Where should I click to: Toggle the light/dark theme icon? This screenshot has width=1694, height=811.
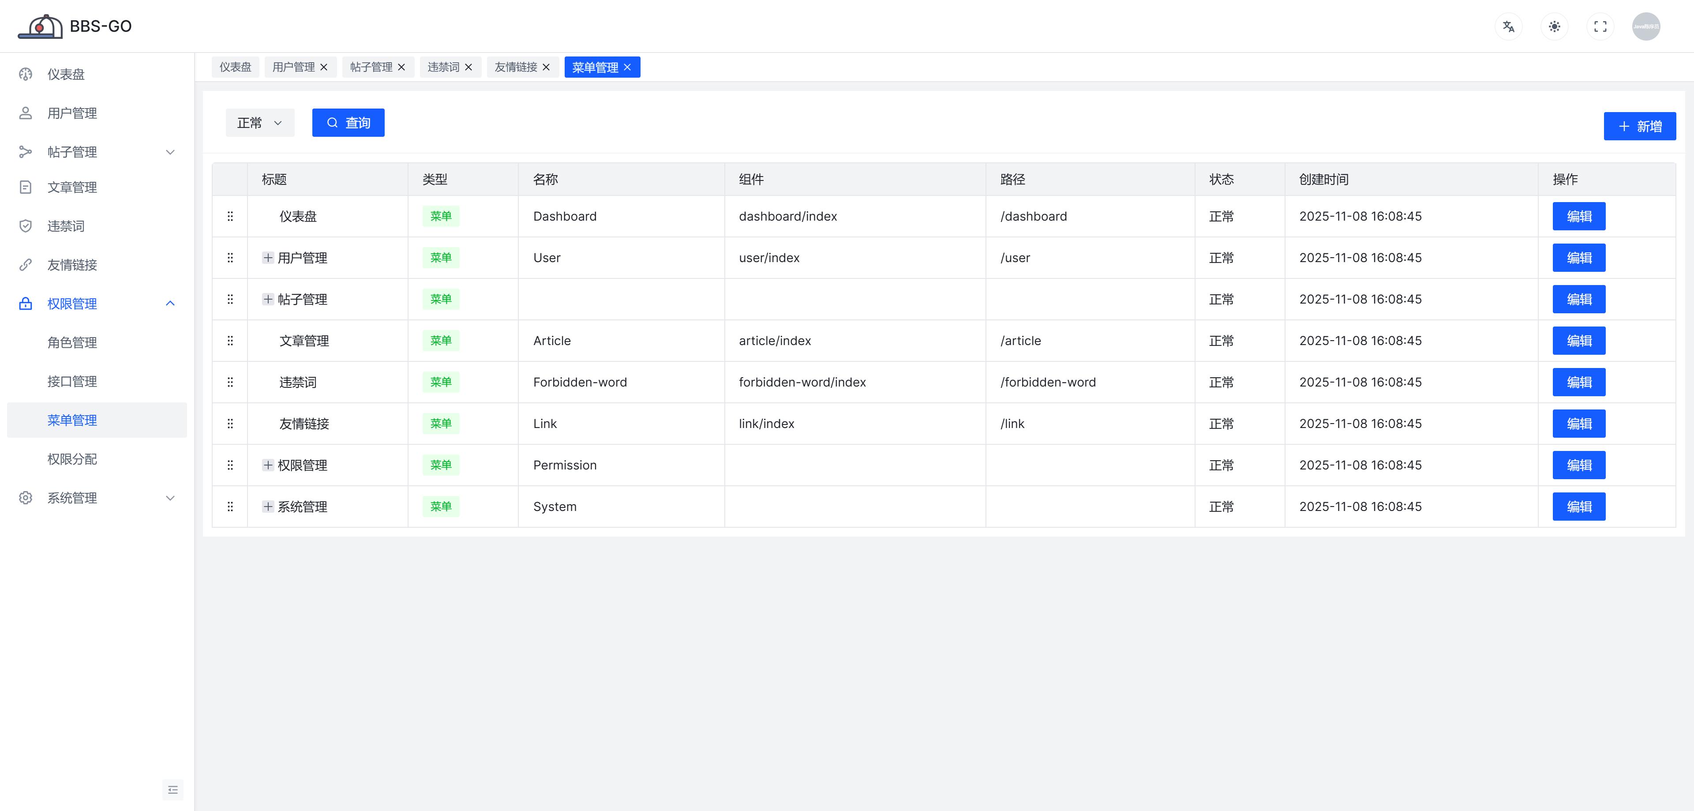tap(1555, 26)
